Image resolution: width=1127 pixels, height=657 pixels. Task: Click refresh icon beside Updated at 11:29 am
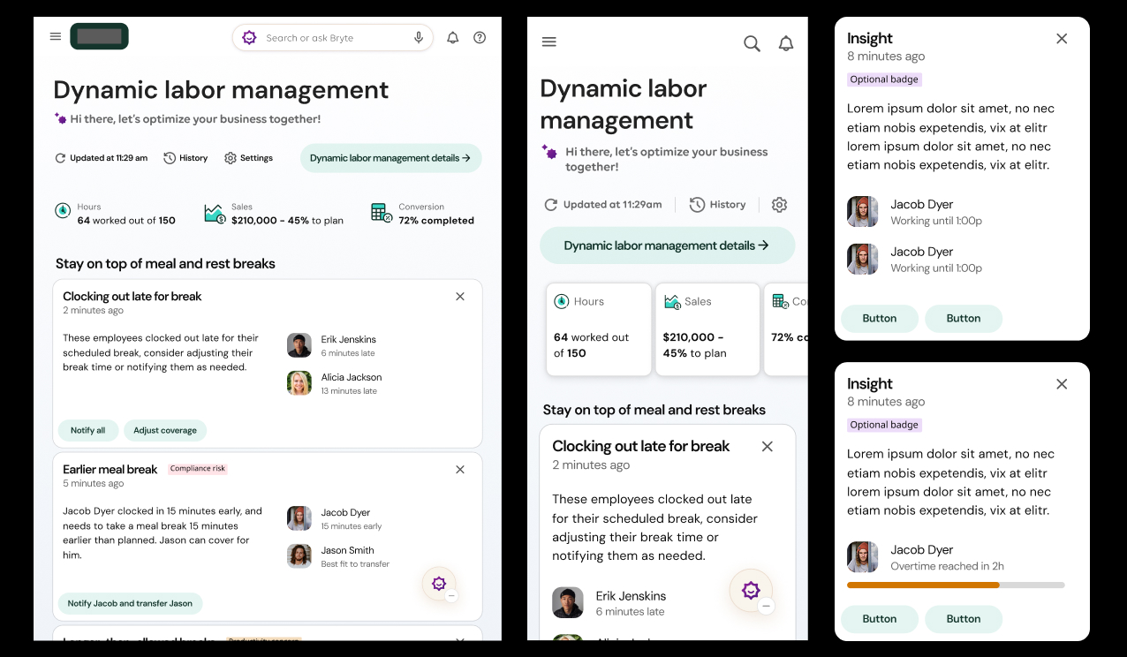[60, 158]
